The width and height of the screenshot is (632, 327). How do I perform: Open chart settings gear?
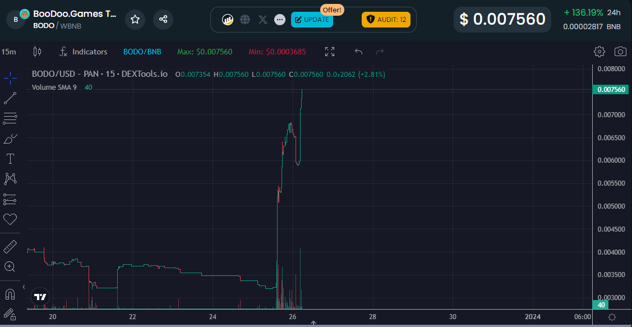pyautogui.click(x=599, y=52)
